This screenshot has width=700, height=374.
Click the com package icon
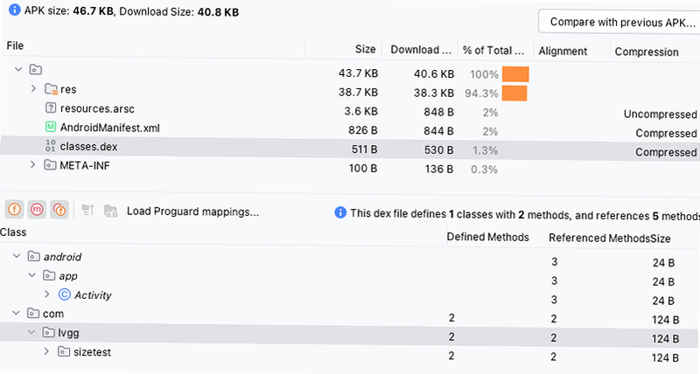[33, 314]
